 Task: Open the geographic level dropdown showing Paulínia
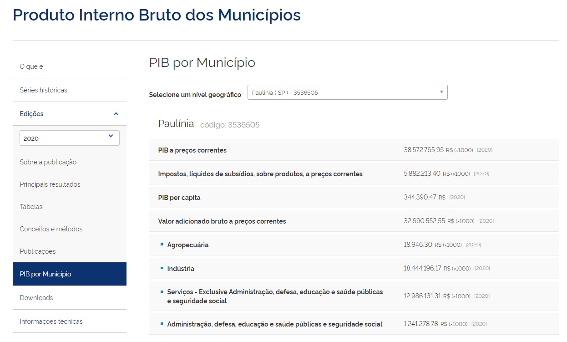[348, 92]
